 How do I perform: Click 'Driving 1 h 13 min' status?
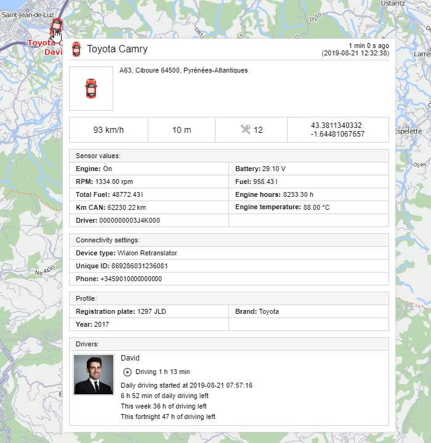pos(163,372)
